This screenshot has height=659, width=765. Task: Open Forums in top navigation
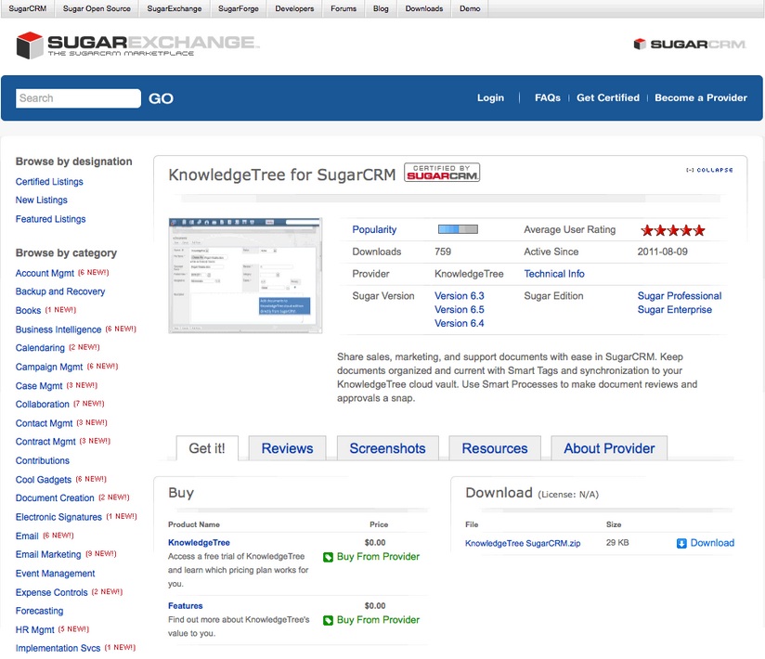tap(344, 8)
